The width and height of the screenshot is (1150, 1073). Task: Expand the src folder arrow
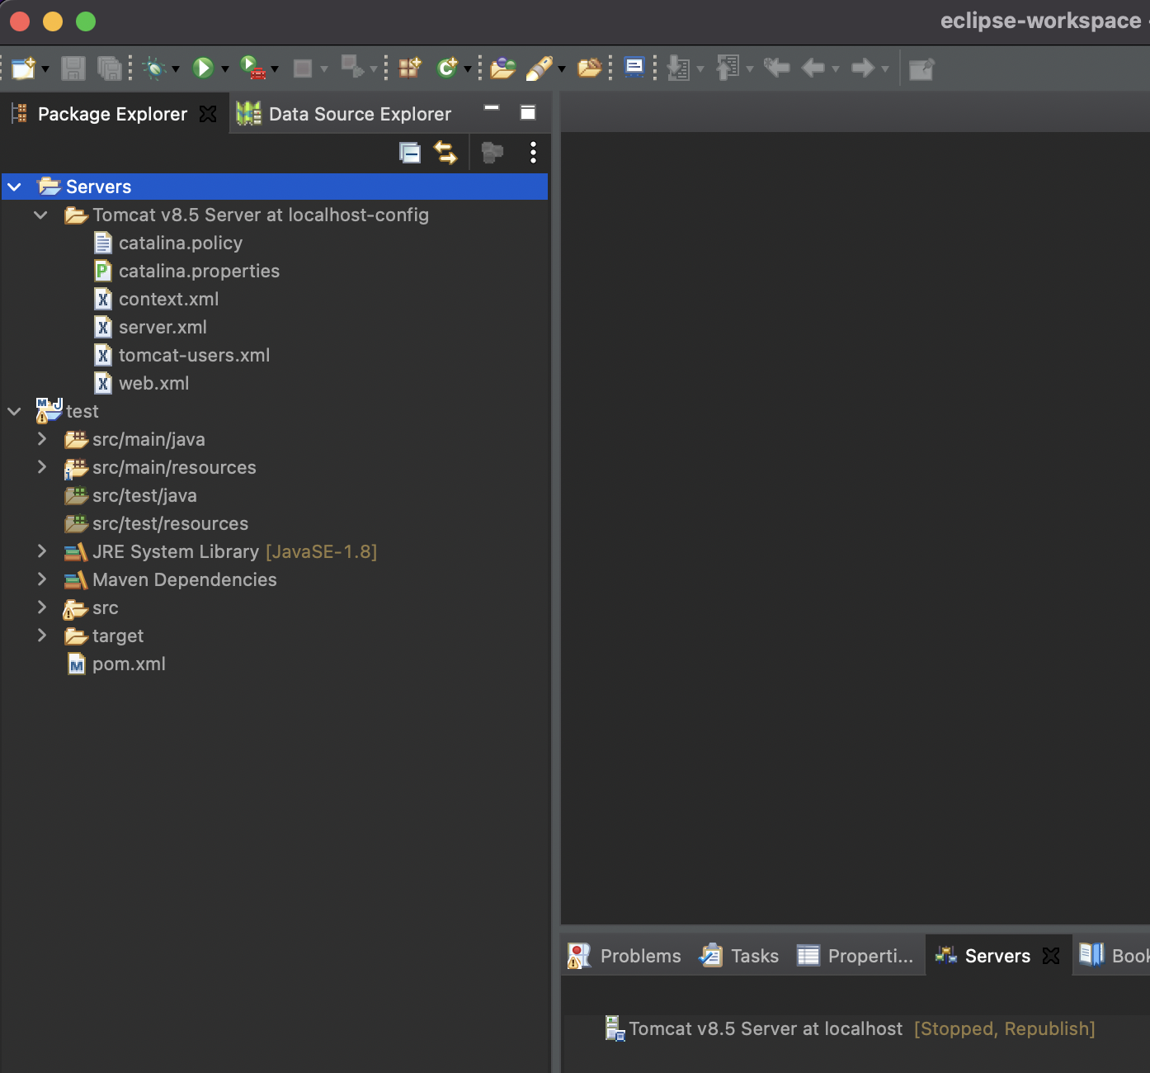coord(42,607)
